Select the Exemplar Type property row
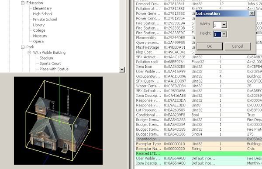 pos(198,144)
